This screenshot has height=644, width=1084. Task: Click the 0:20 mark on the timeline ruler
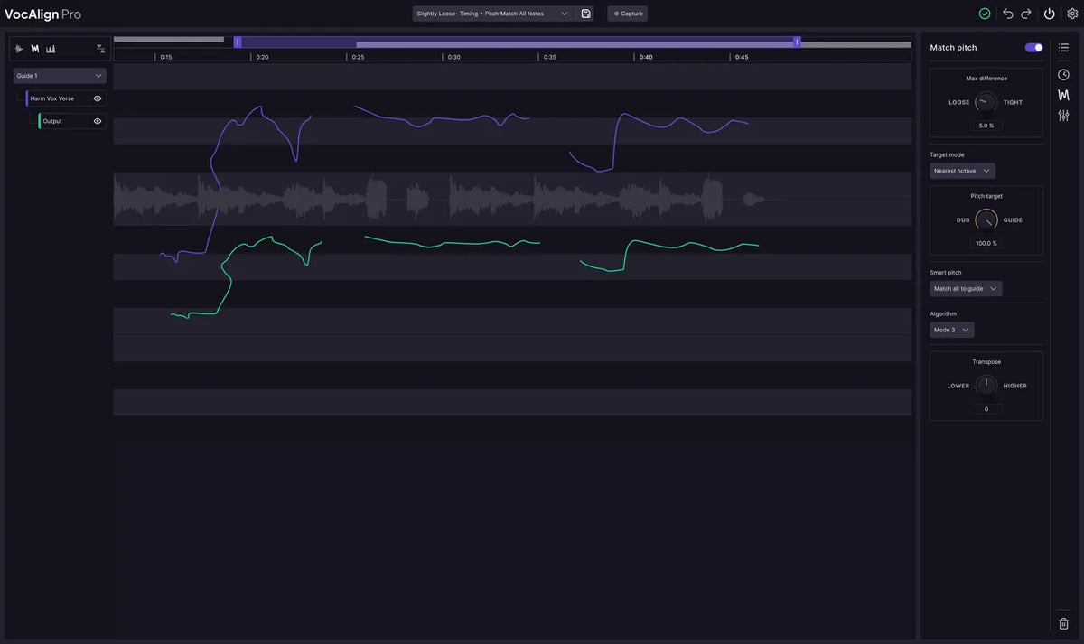click(x=262, y=57)
